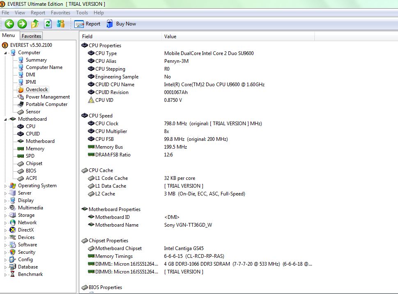Select the Portable Computer icon
This screenshot has height=294, width=398.
pos(21,104)
